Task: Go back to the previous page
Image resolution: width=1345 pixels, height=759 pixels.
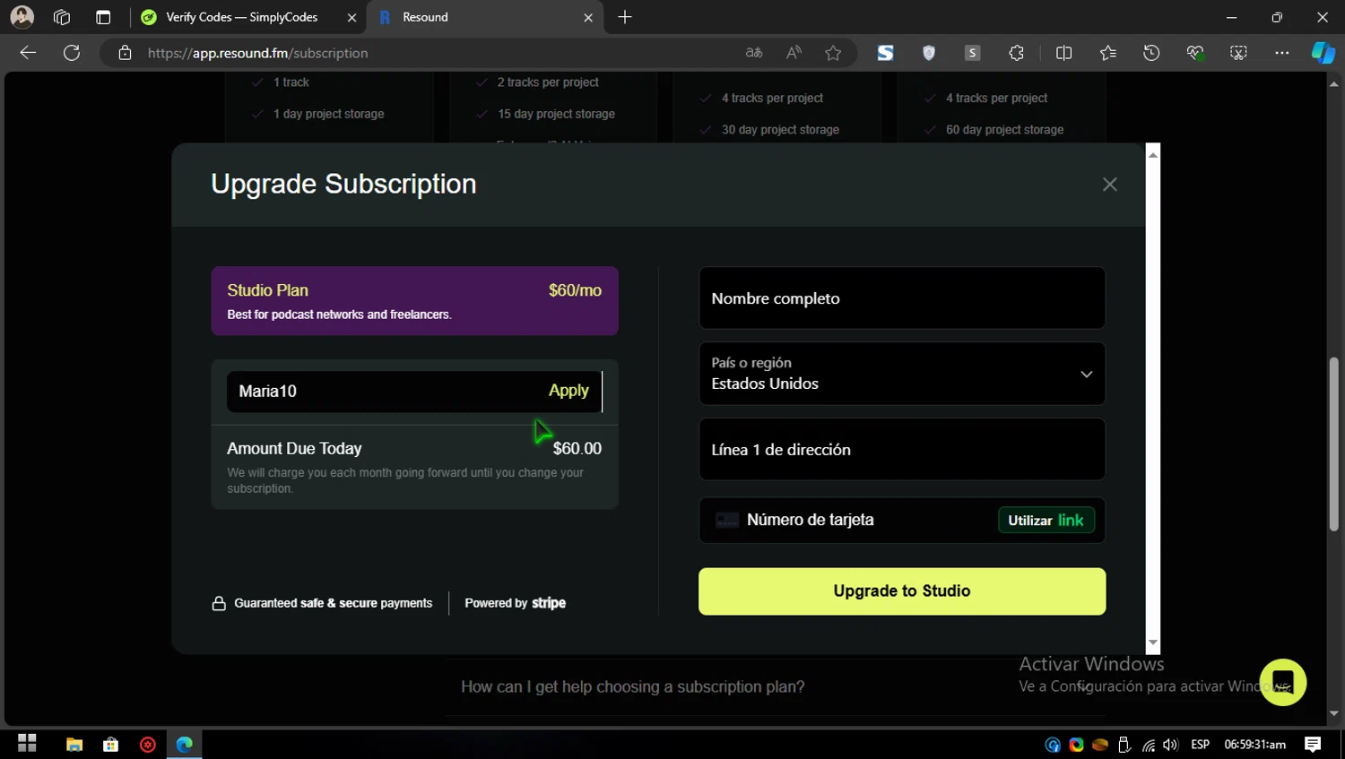Action: tap(28, 53)
